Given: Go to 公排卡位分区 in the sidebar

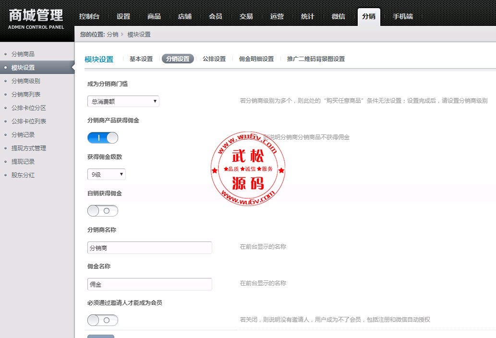Looking at the screenshot, I should pyautogui.click(x=29, y=108).
